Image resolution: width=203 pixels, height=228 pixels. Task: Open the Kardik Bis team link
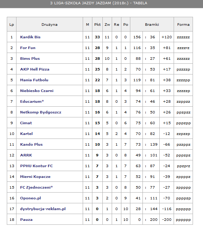coord(30,37)
